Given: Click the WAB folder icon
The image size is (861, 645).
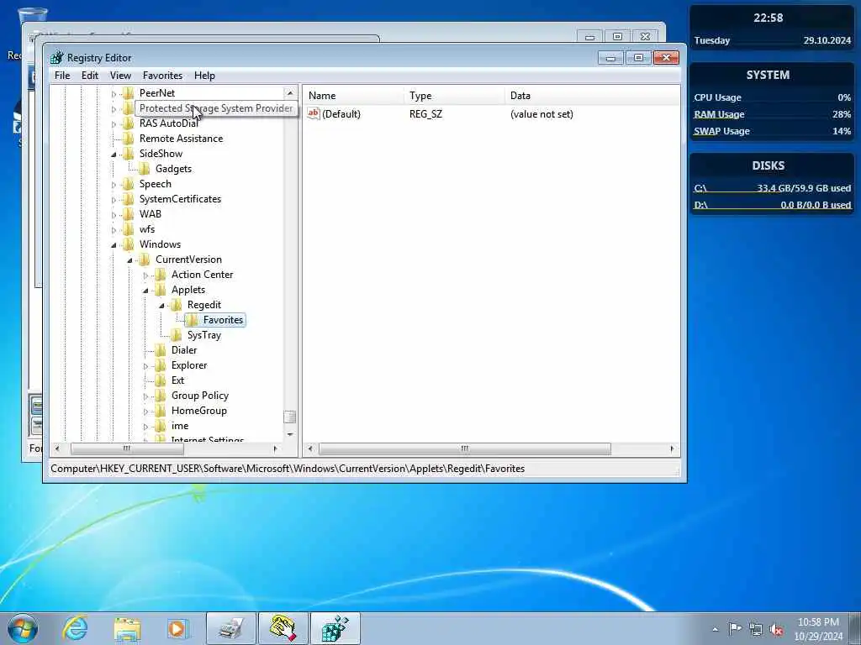Looking at the screenshot, I should (x=129, y=214).
